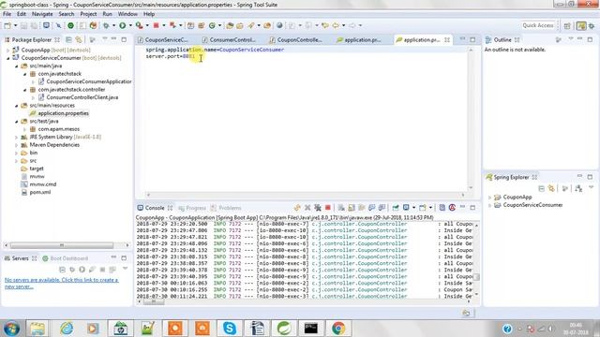
Task: Switch to the Problems tab
Action: [x=226, y=208]
